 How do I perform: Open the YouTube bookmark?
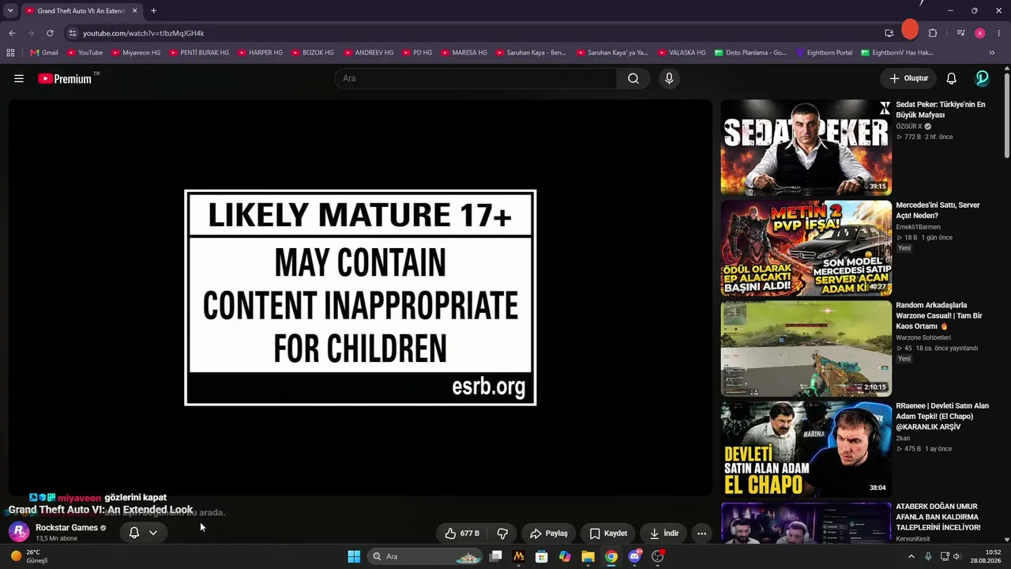[x=85, y=53]
